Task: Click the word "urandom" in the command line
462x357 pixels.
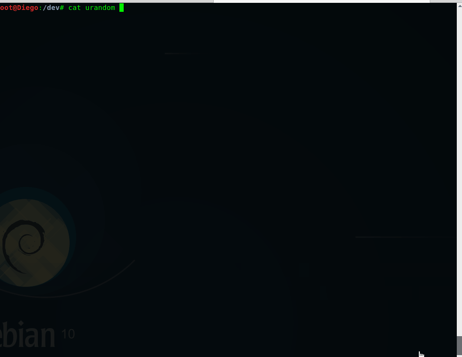Action: 100,8
